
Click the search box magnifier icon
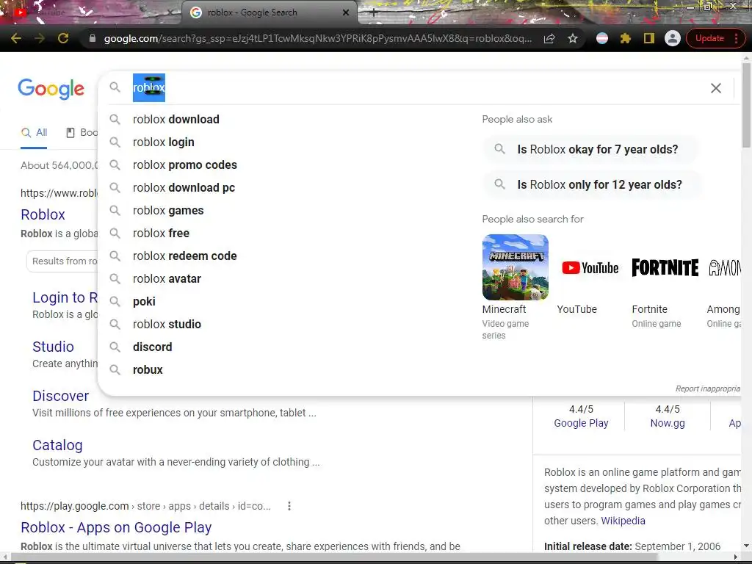(x=115, y=87)
